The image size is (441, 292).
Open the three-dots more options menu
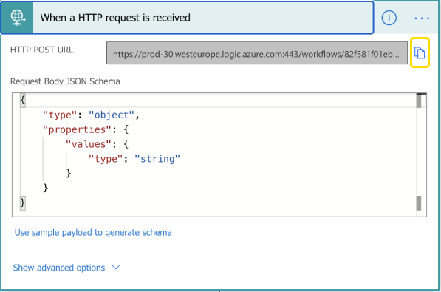pyautogui.click(x=422, y=18)
